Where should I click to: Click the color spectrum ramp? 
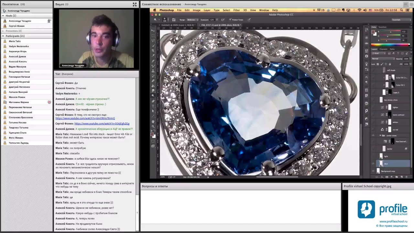click(x=390, y=45)
